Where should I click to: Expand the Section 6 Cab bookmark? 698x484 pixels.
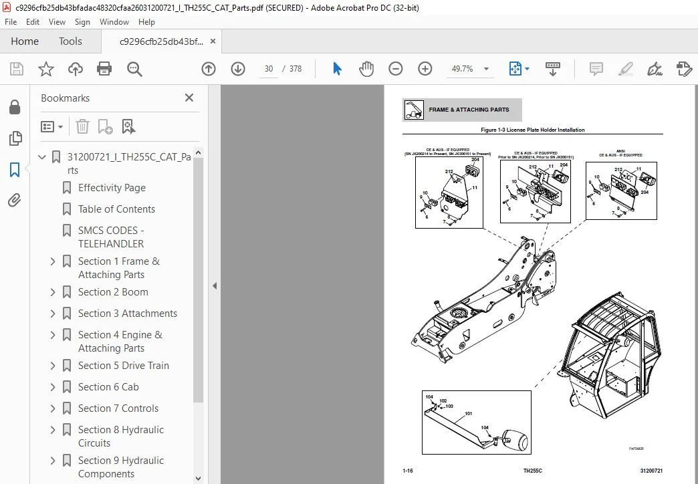click(53, 387)
